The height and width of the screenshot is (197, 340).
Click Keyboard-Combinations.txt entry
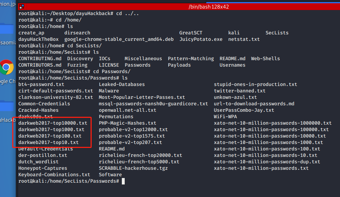(x=54, y=175)
